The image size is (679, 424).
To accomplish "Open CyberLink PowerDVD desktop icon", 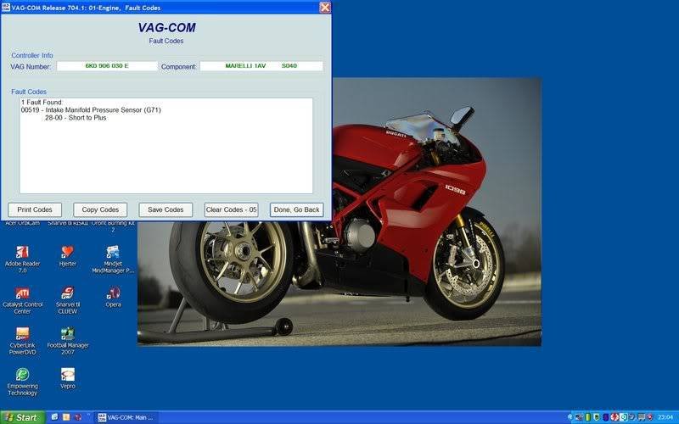I will [23, 333].
